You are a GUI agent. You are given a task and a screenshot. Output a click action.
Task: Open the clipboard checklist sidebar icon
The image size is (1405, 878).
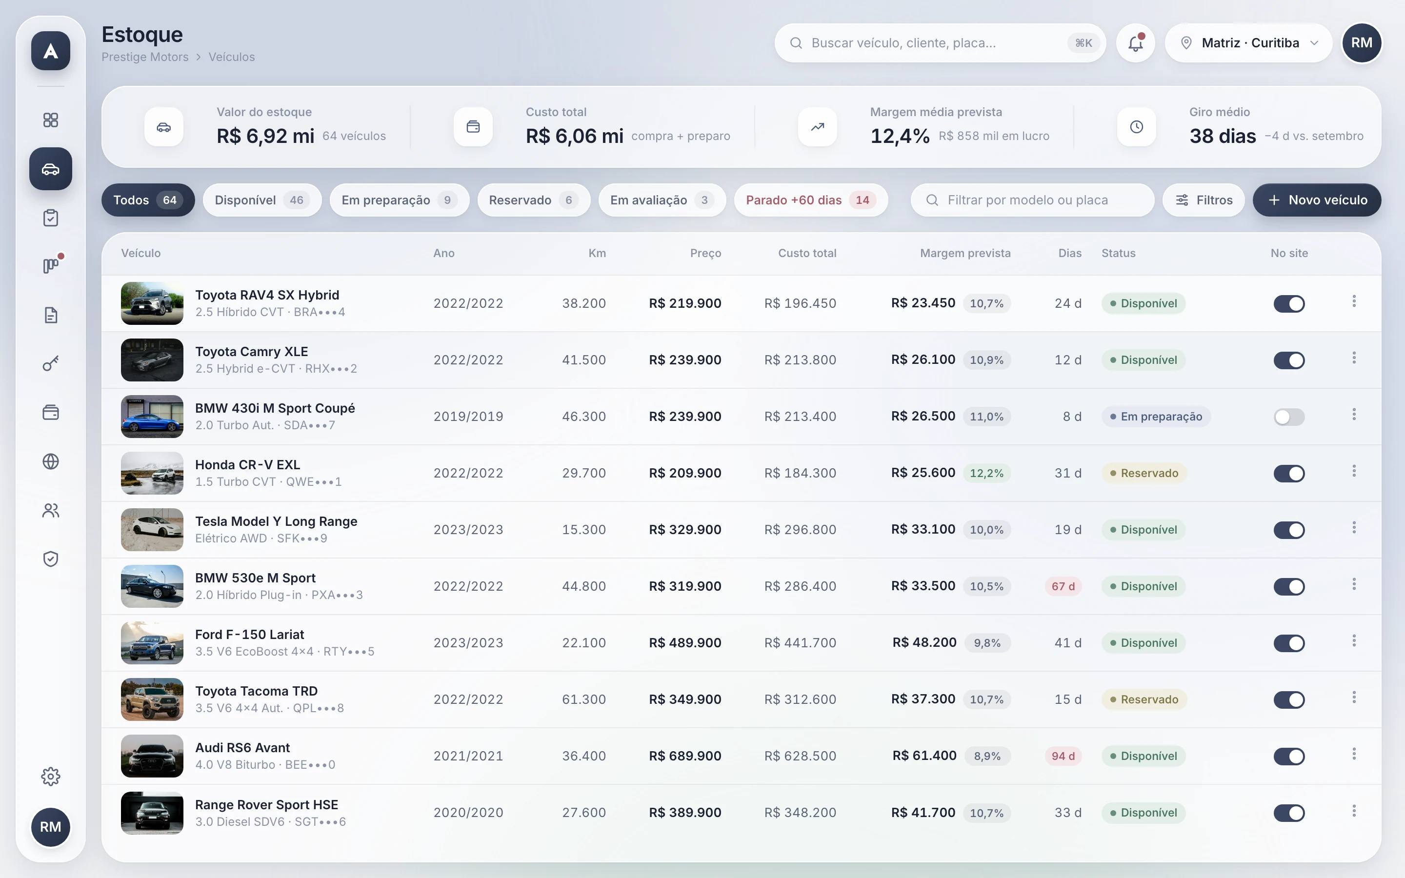51,218
